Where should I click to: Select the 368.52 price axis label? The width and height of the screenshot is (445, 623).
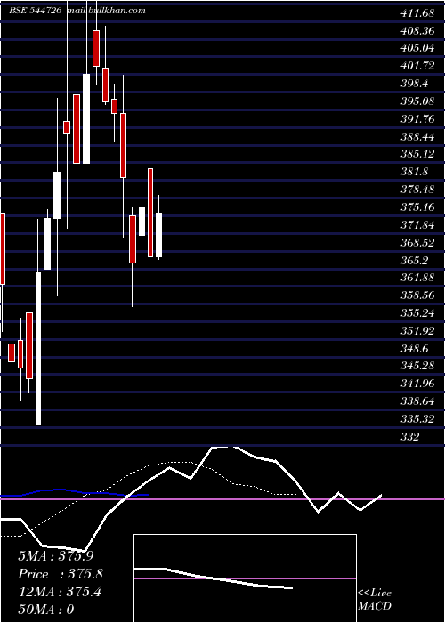(417, 242)
